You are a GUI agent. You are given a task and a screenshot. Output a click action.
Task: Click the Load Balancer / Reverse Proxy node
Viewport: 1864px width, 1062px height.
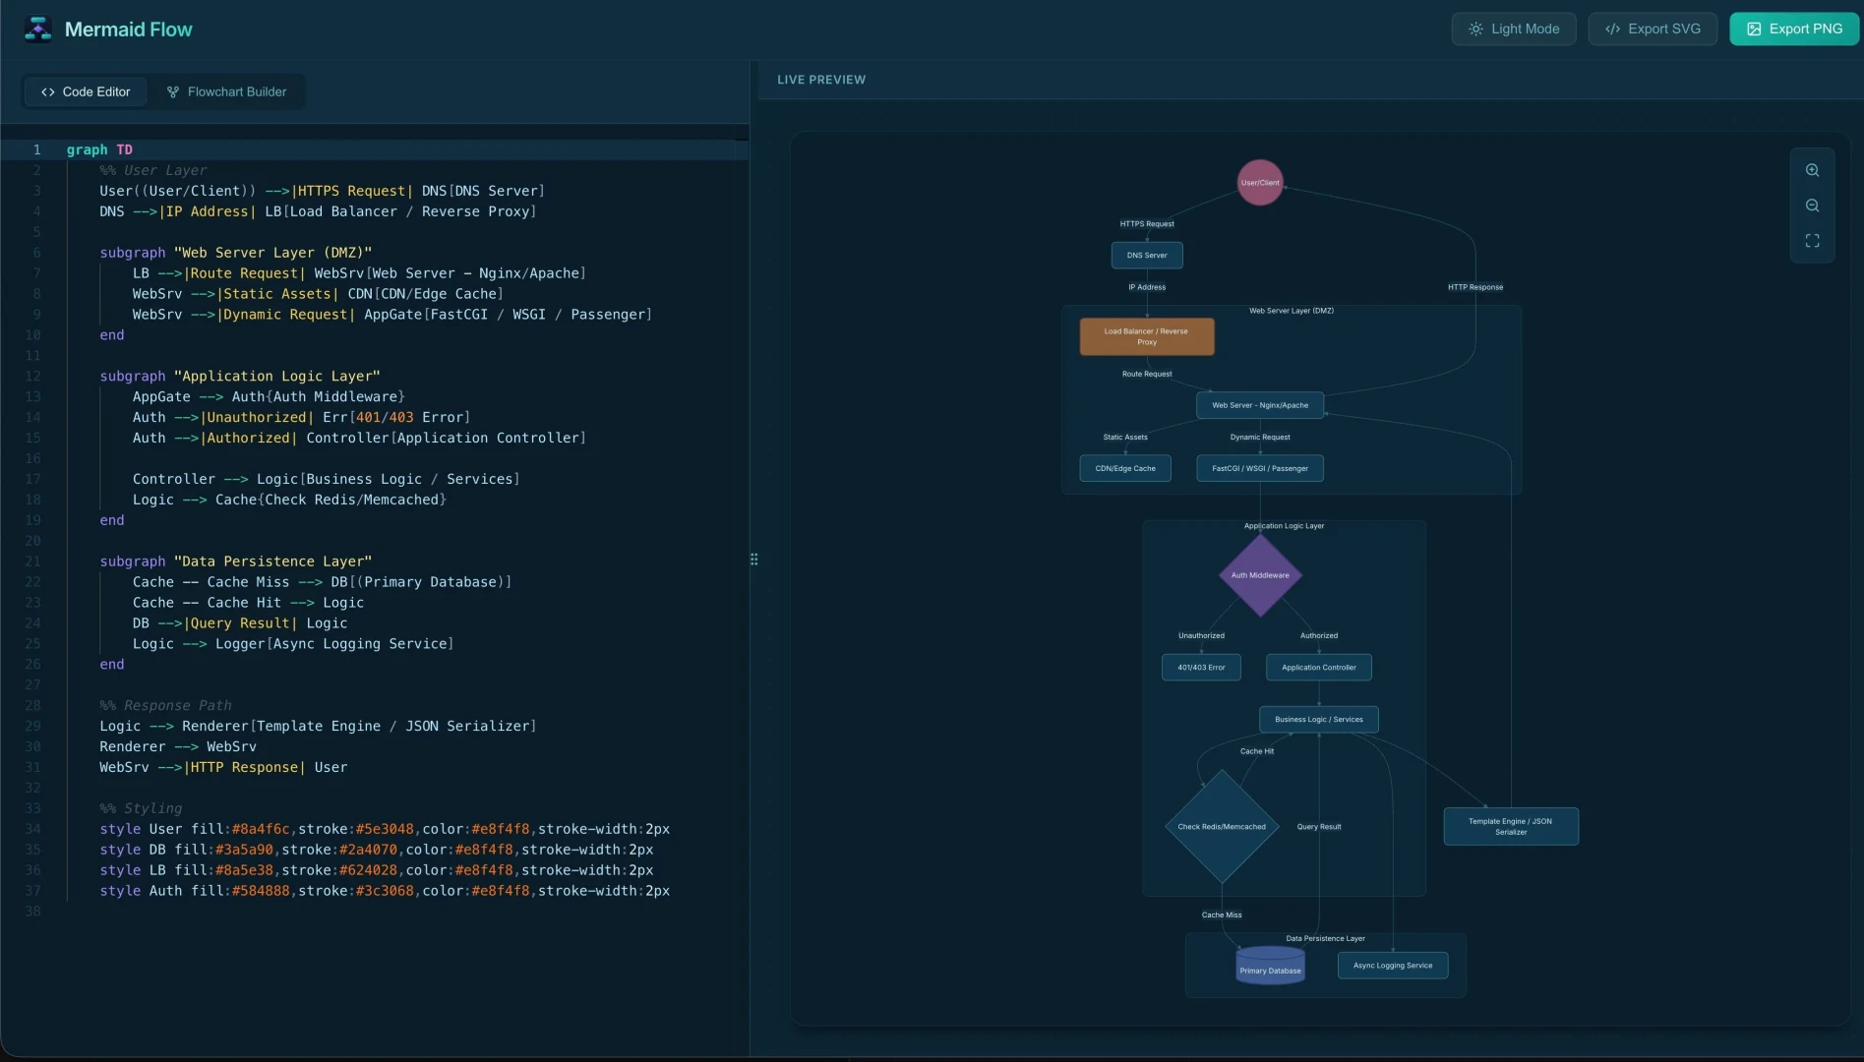1147,336
